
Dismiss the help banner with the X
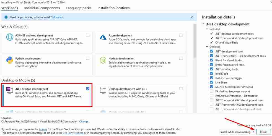pyautogui.click(x=192, y=17)
